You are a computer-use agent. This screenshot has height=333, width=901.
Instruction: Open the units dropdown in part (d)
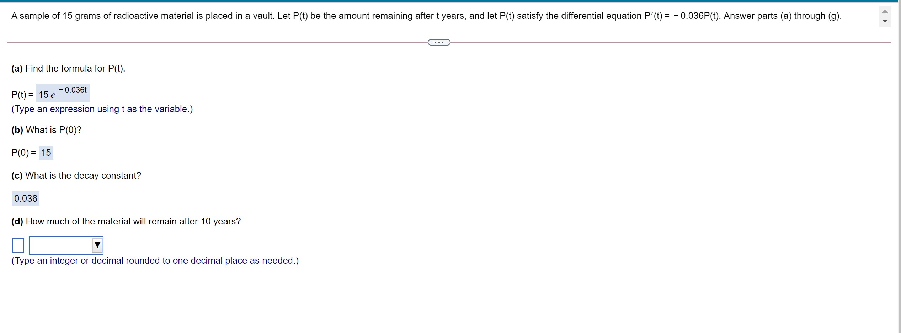66,245
